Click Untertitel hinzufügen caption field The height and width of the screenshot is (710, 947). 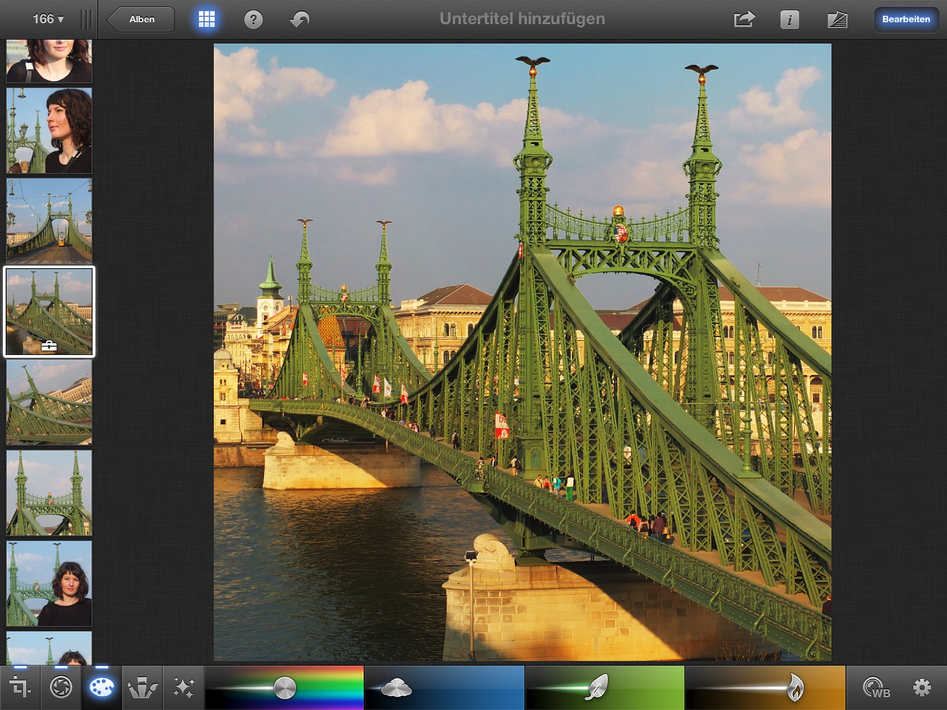tap(522, 19)
